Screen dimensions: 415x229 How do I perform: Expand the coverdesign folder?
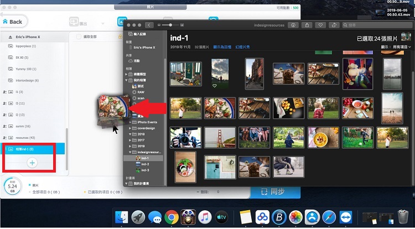(x=130, y=128)
